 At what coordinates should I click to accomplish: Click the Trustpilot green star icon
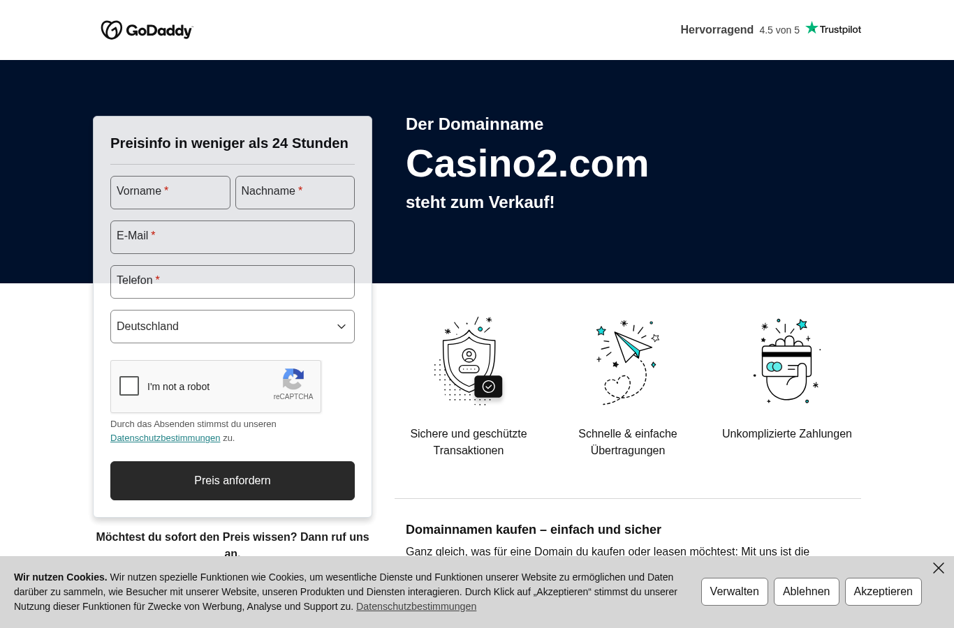[x=812, y=28]
